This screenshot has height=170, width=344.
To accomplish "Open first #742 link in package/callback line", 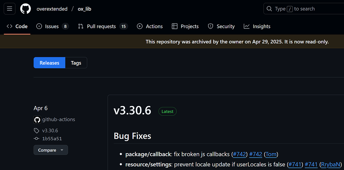I will [x=239, y=154].
